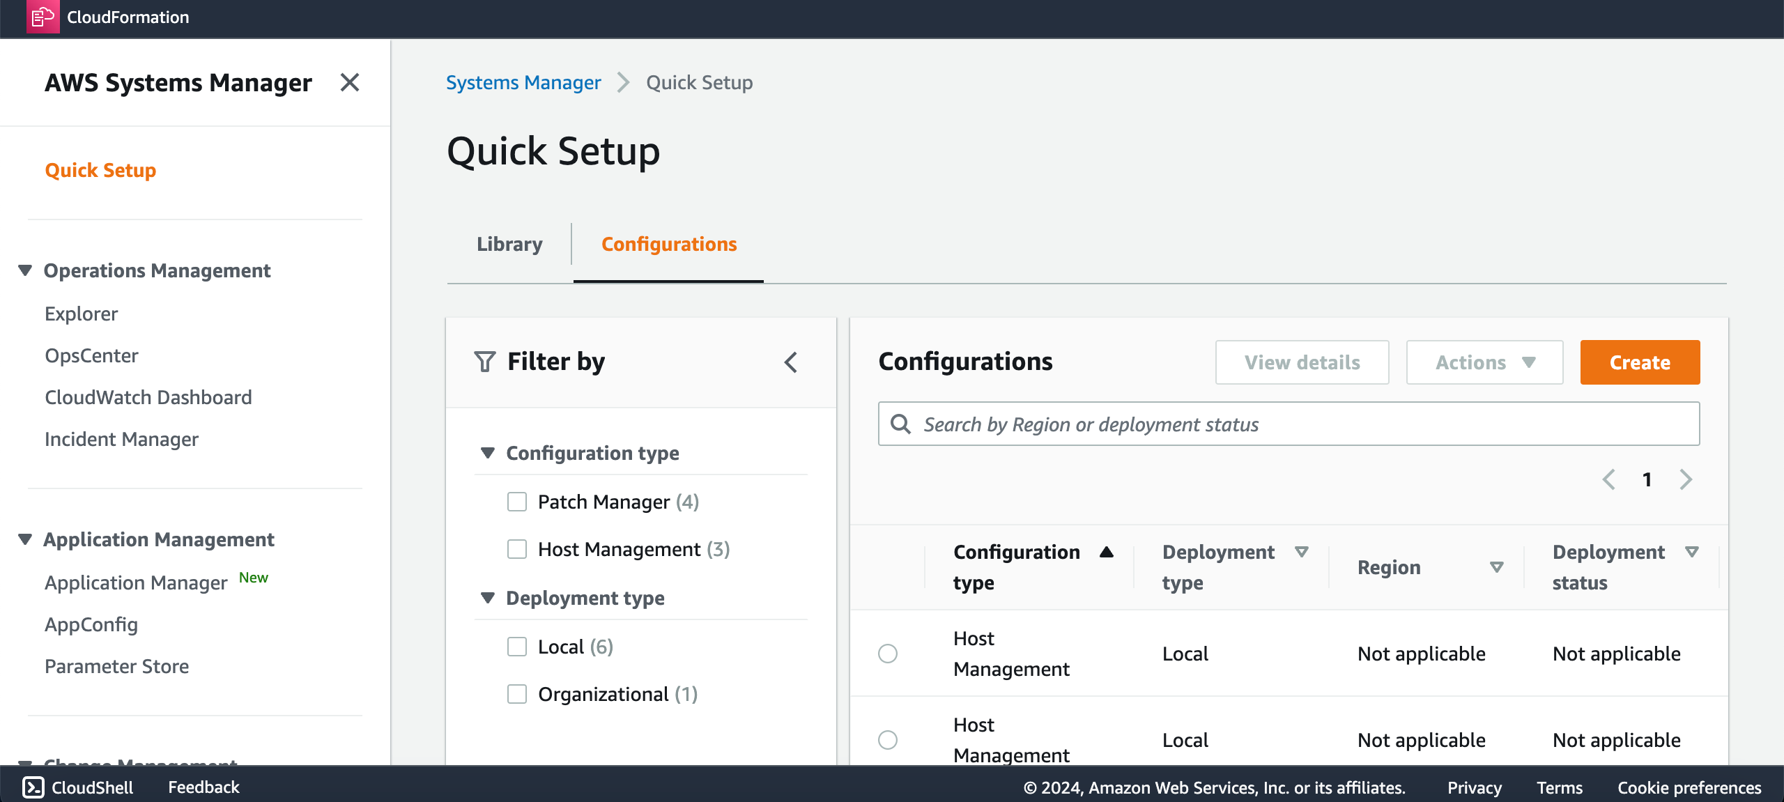Image resolution: width=1784 pixels, height=802 pixels.
Task: Collapse the Configuration type filter group
Action: (x=488, y=453)
